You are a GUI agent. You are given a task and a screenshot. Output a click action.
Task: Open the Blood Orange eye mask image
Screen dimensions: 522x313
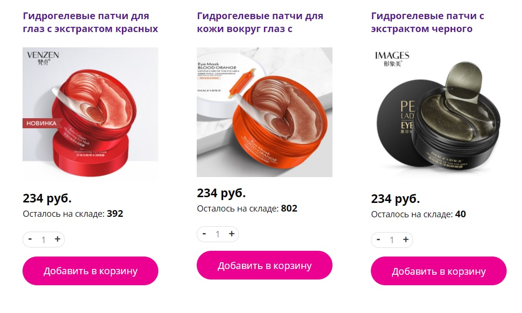click(x=265, y=112)
